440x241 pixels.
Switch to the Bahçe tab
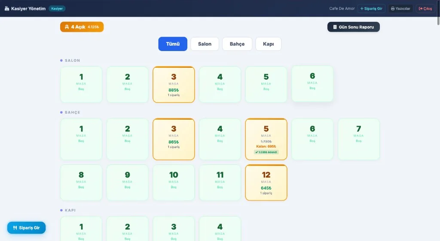point(237,44)
